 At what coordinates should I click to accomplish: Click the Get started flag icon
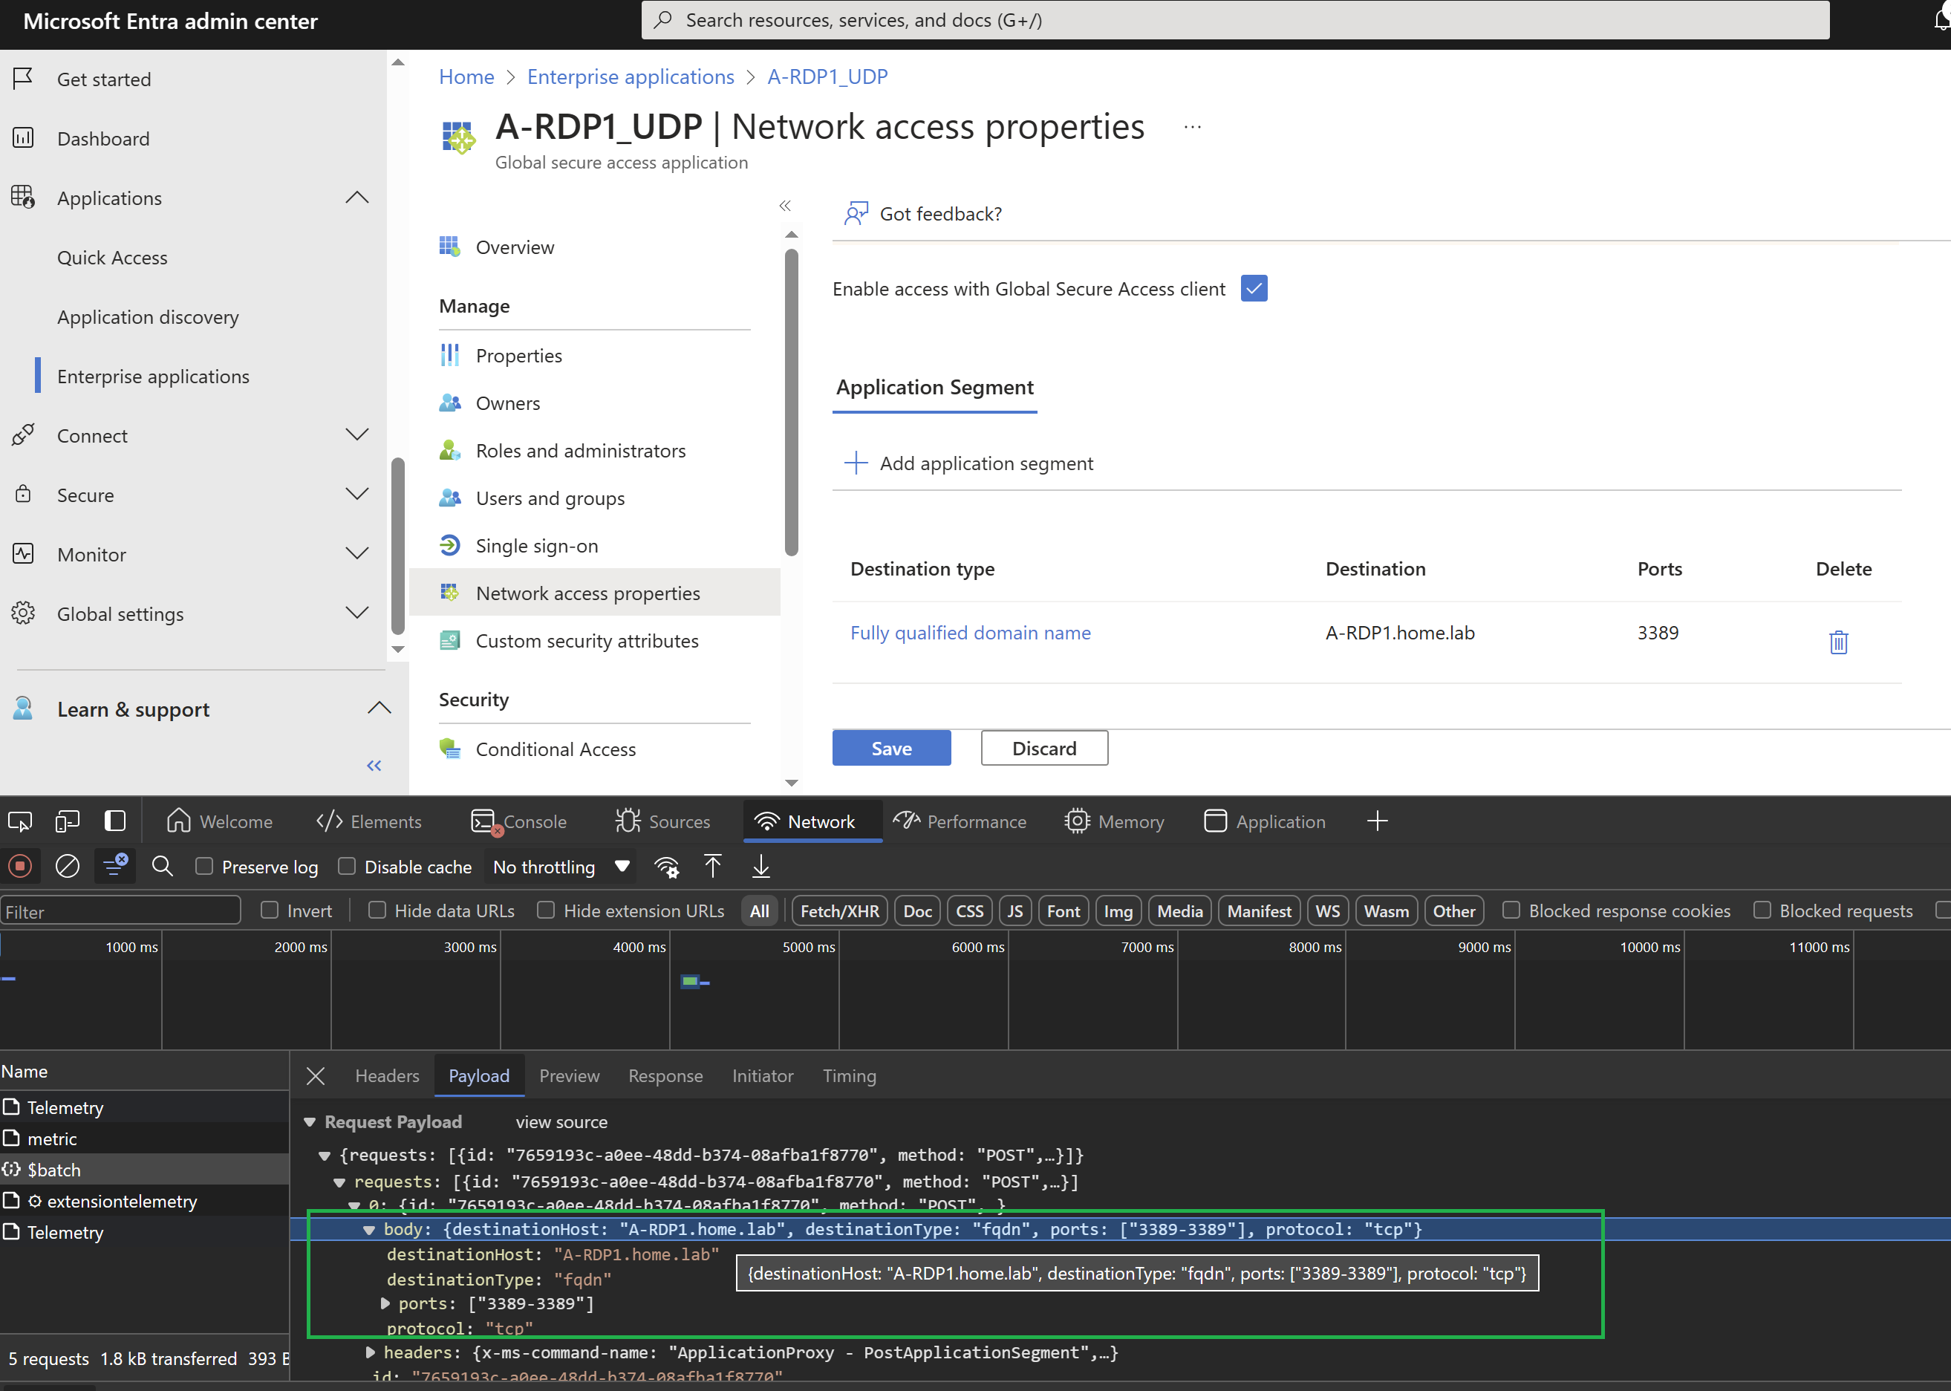click(x=23, y=78)
